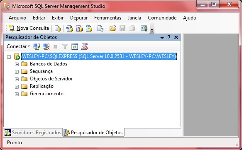Open the Janela menu
The image size is (242, 150).
coord(134,18)
